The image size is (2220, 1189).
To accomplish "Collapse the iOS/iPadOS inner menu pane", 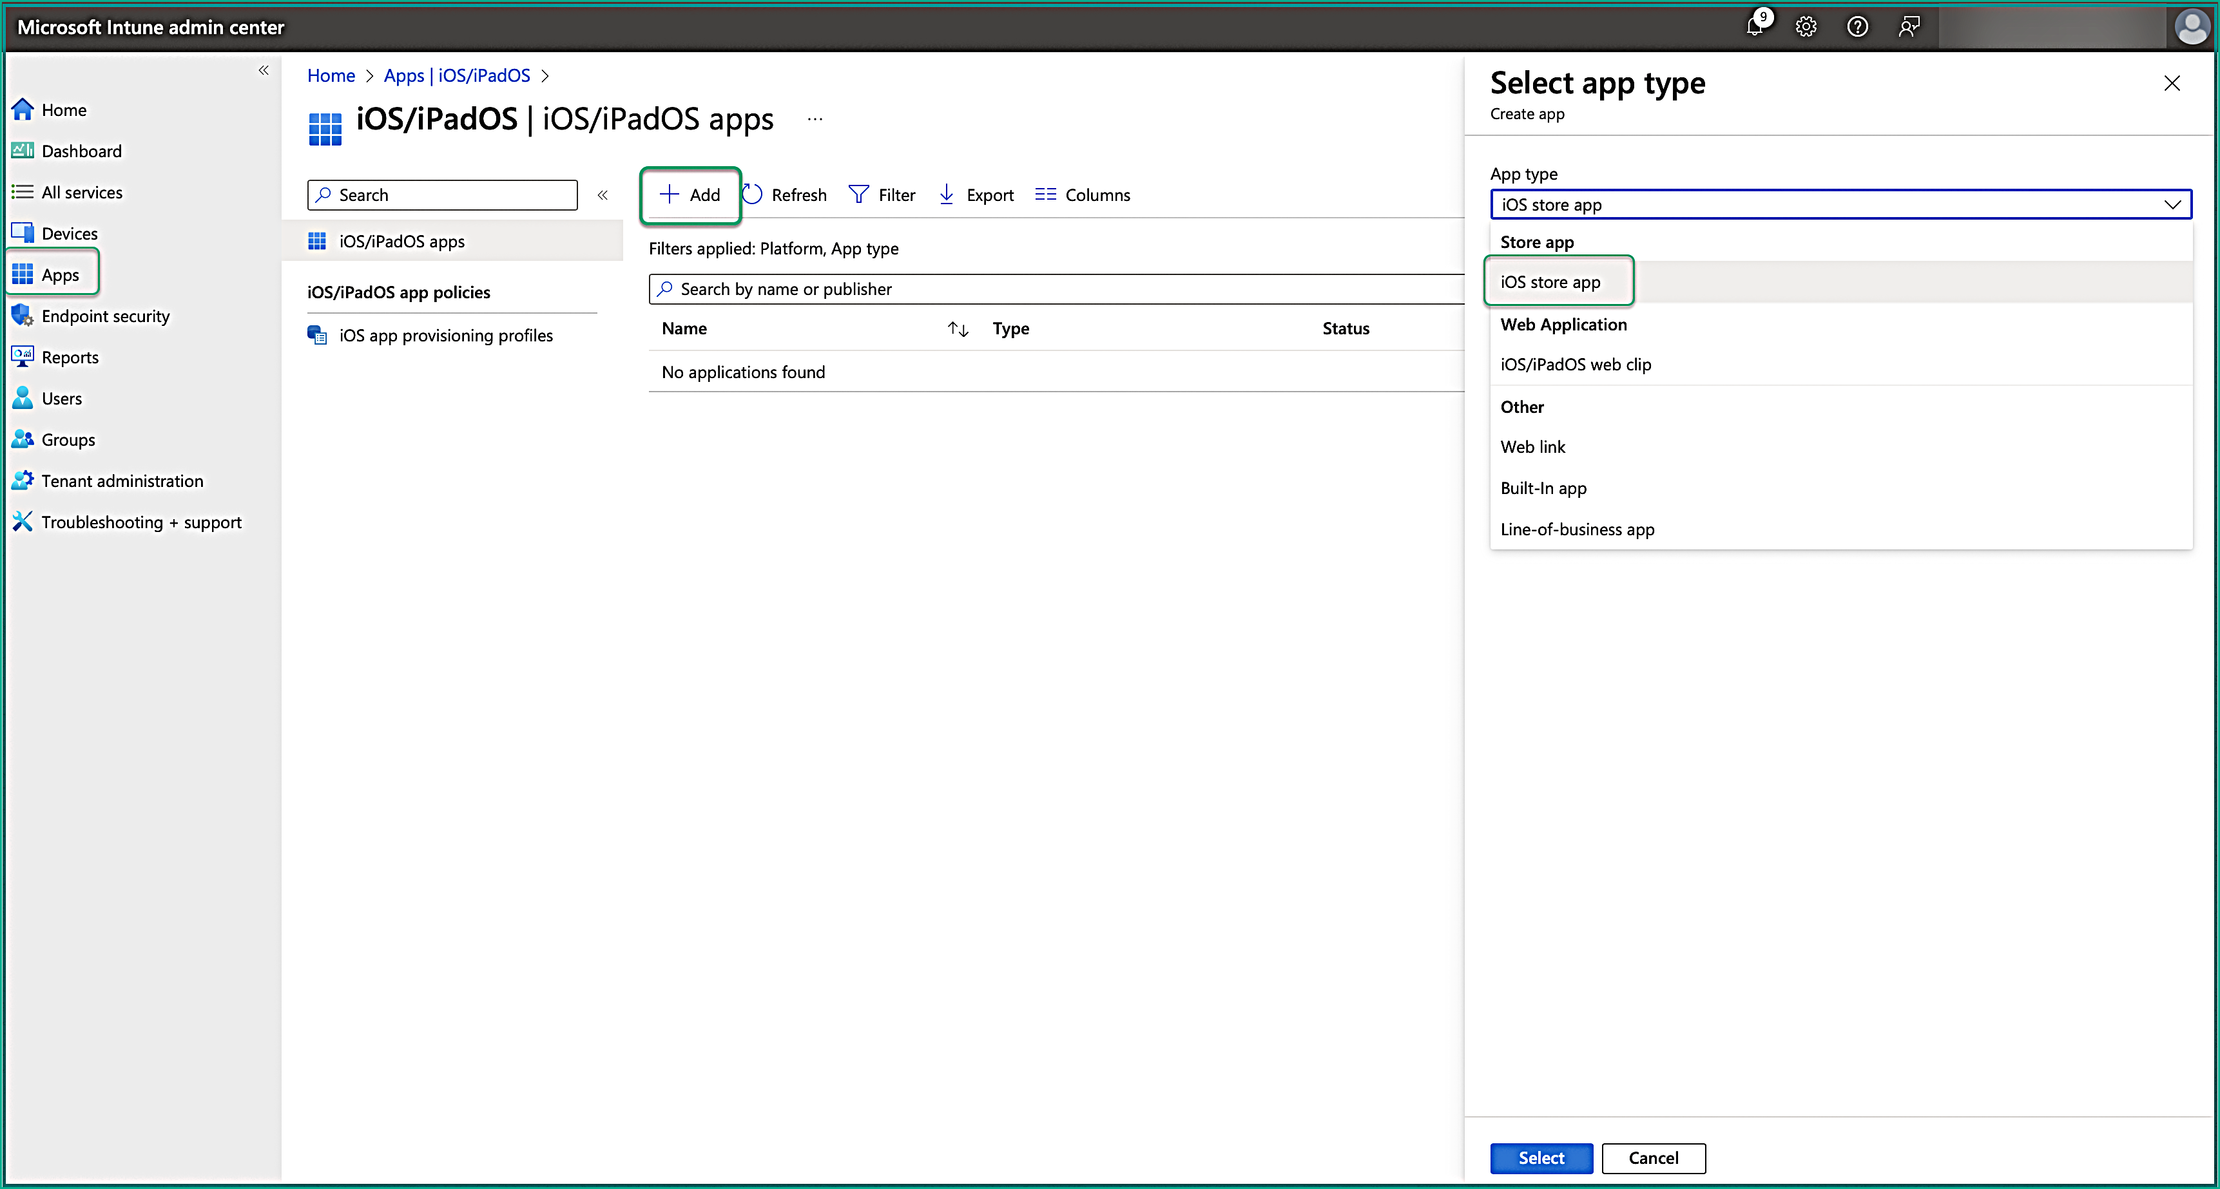I will [x=603, y=195].
